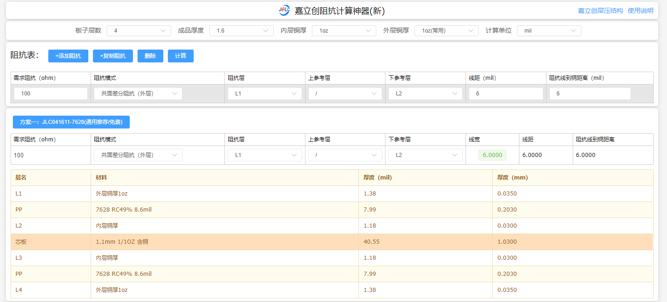The image size is (667, 302).
Task: Click the JLC logo icon in header
Action: [x=284, y=10]
